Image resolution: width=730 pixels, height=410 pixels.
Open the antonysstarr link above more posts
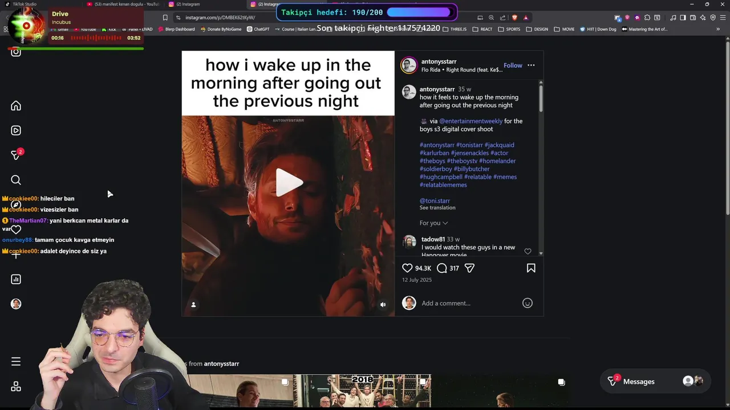(x=221, y=364)
